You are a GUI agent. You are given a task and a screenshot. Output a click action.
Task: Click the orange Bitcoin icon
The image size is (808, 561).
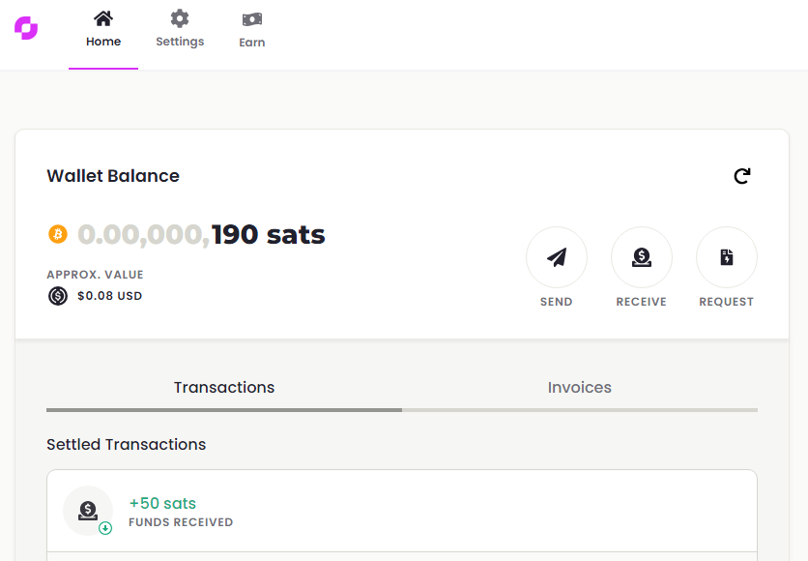pyautogui.click(x=57, y=234)
